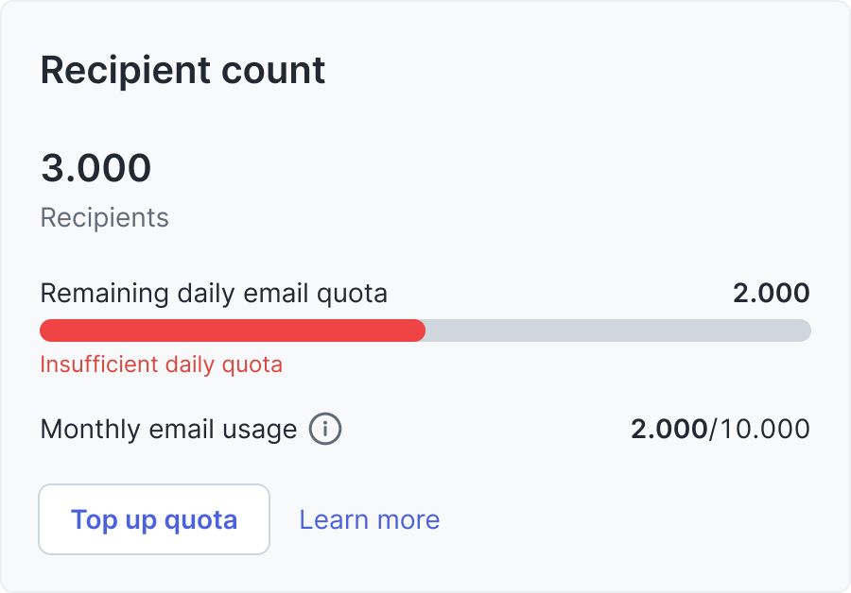
Task: Click the Insufficient daily quota warning text
Action: click(161, 364)
